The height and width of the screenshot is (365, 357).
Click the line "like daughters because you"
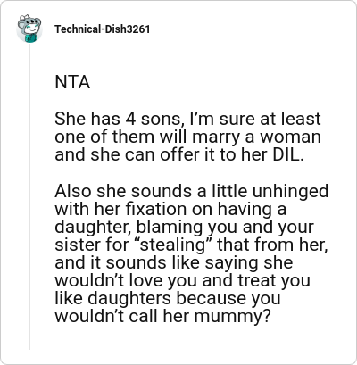pos(168,299)
